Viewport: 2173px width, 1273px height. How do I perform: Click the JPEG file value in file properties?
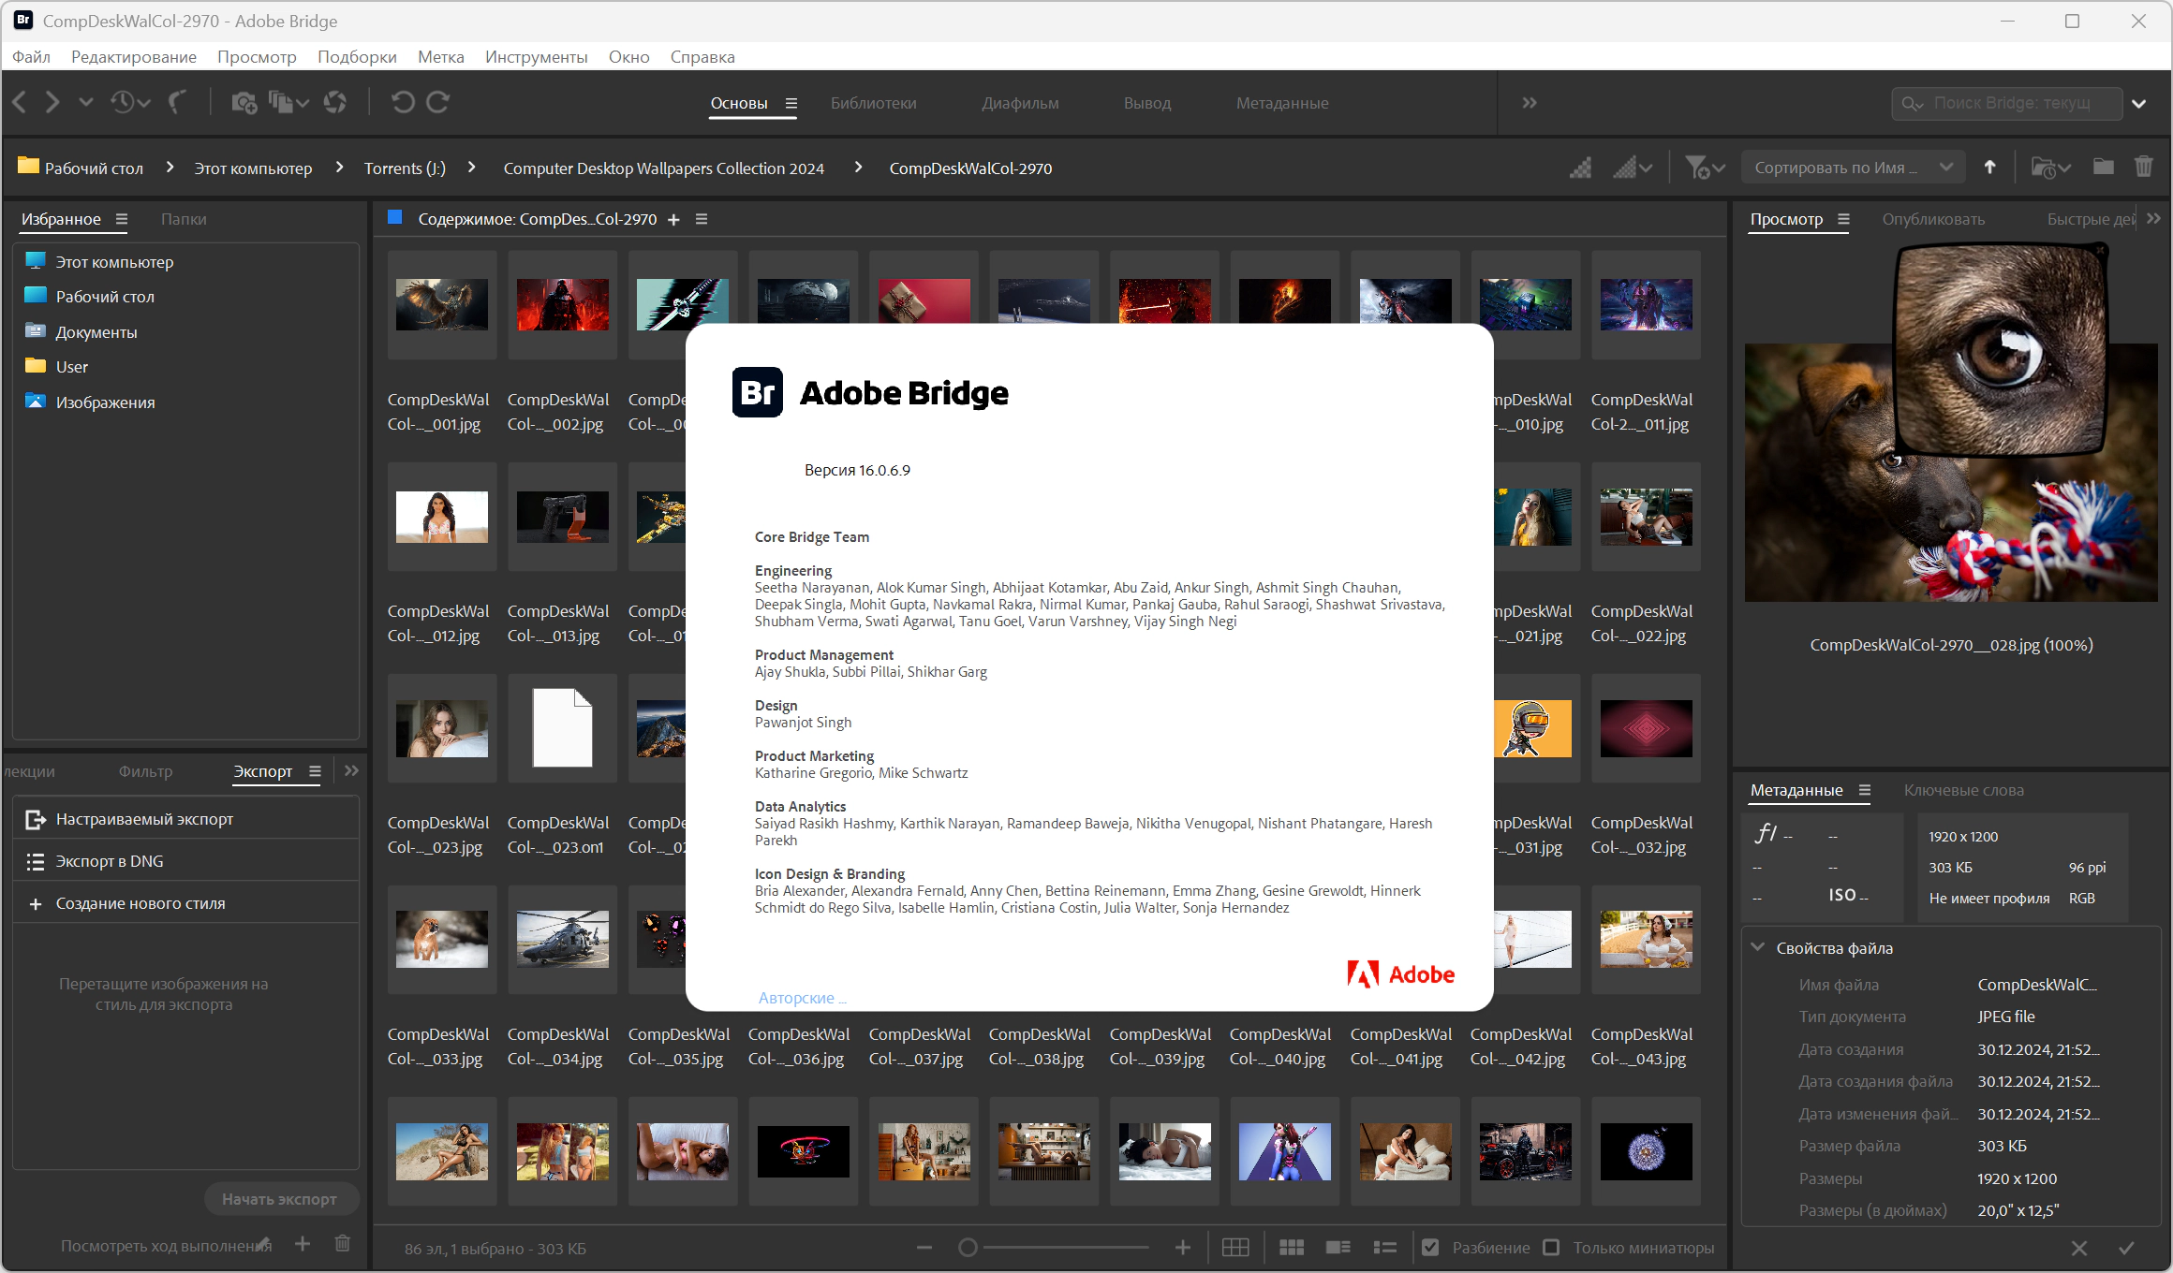pyautogui.click(x=2006, y=1017)
